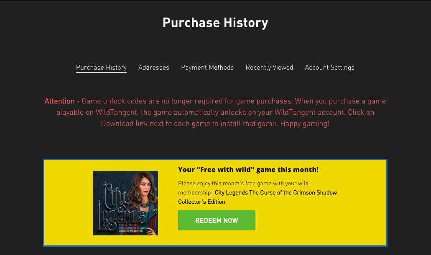The height and width of the screenshot is (255, 431).
Task: Select the "Free with wild" game headline
Action: coord(248,169)
